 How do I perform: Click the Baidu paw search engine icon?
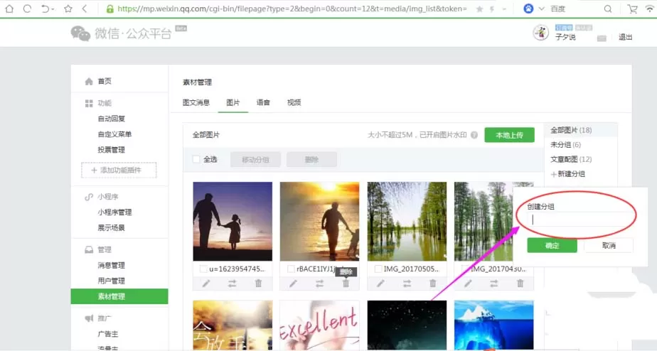[528, 9]
